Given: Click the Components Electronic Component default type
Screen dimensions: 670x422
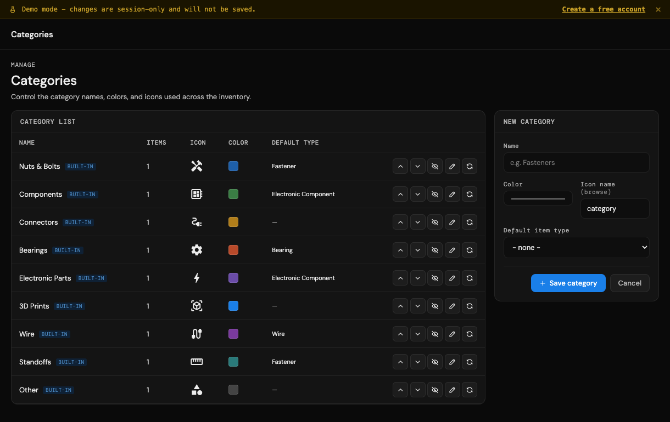Looking at the screenshot, I should (303, 194).
